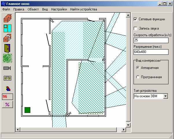The height and width of the screenshot is (139, 174).
Task: Enable the Запись звука checkbox
Action: point(135,28)
